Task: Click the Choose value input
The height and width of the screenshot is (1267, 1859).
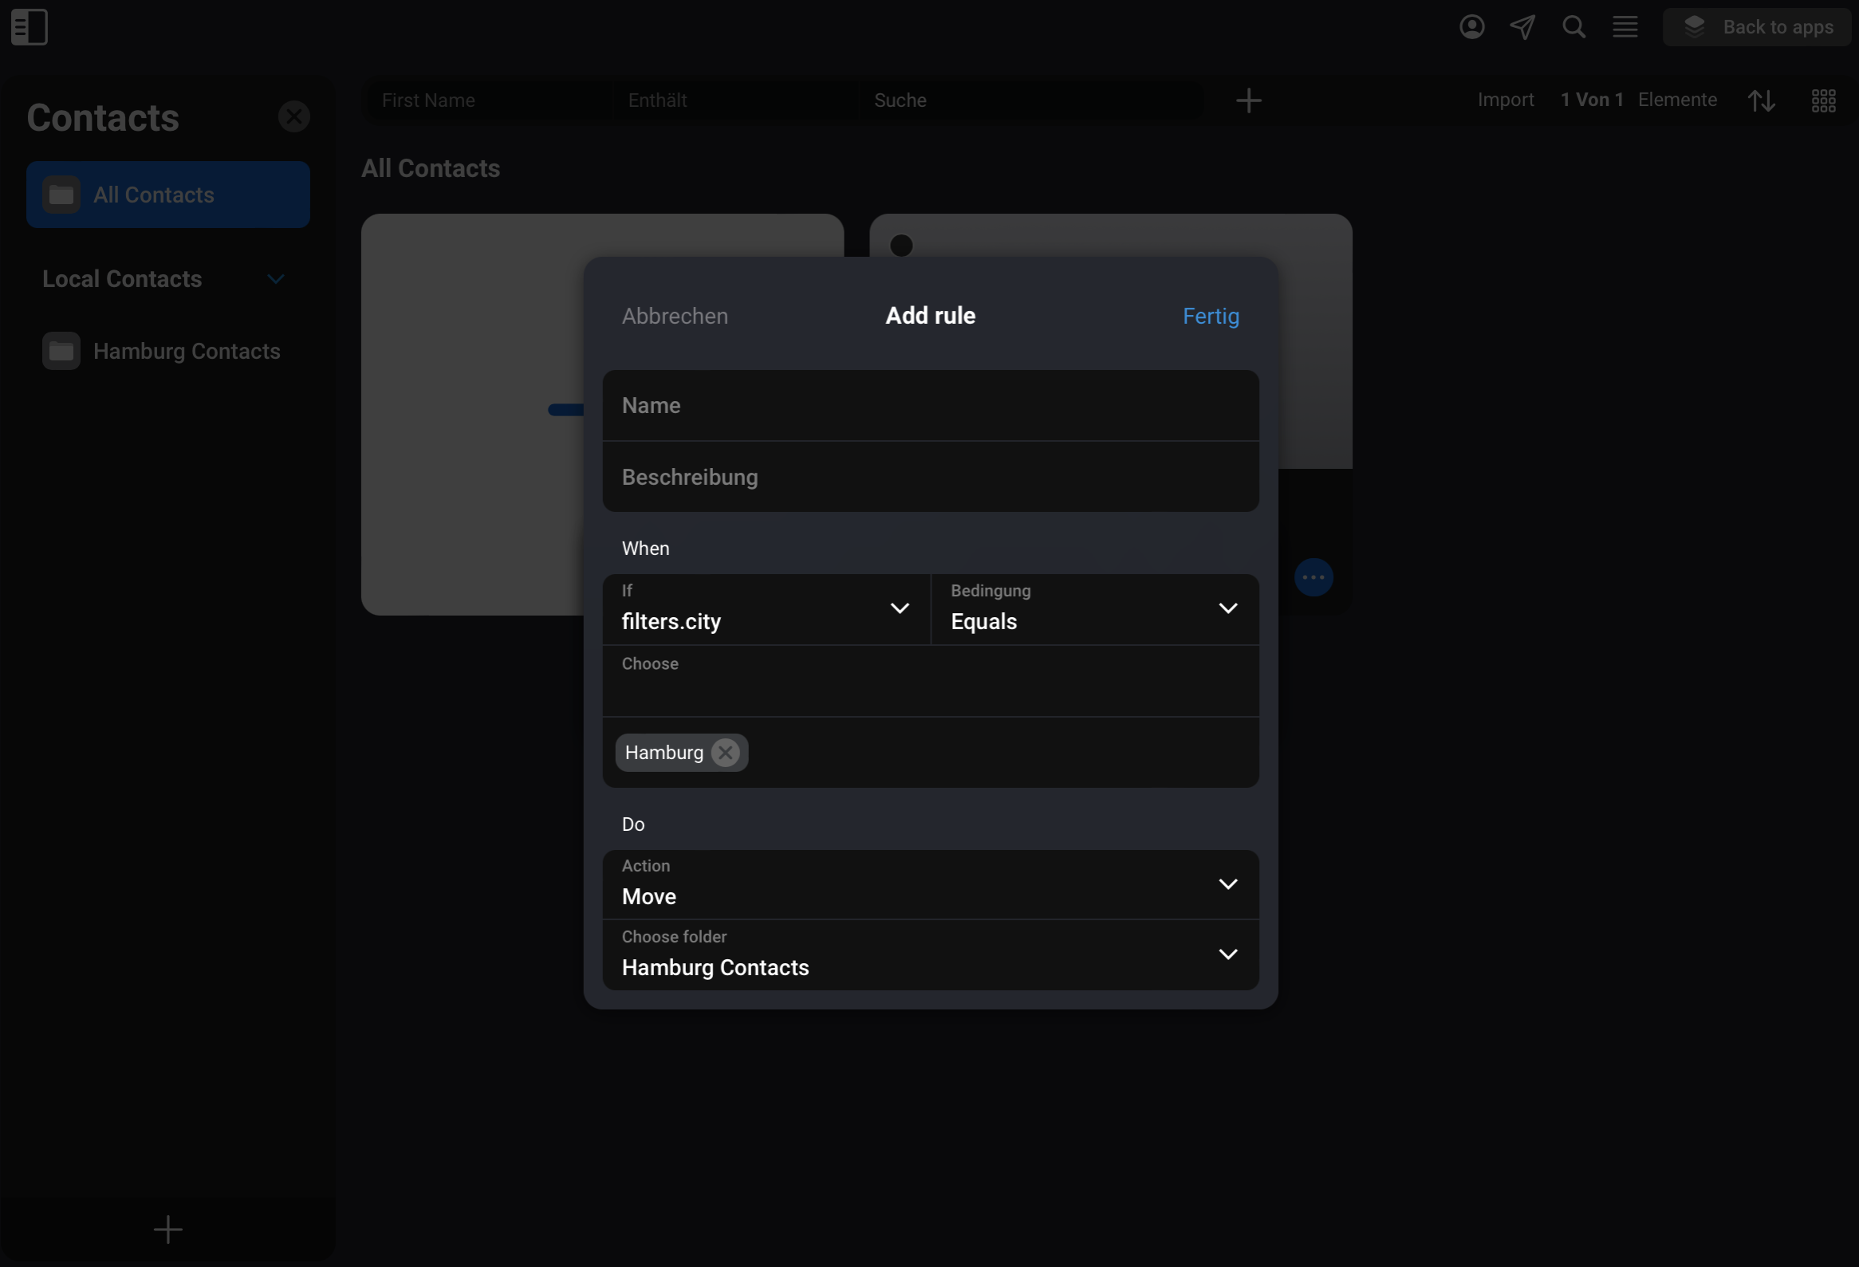Action: tap(931, 682)
